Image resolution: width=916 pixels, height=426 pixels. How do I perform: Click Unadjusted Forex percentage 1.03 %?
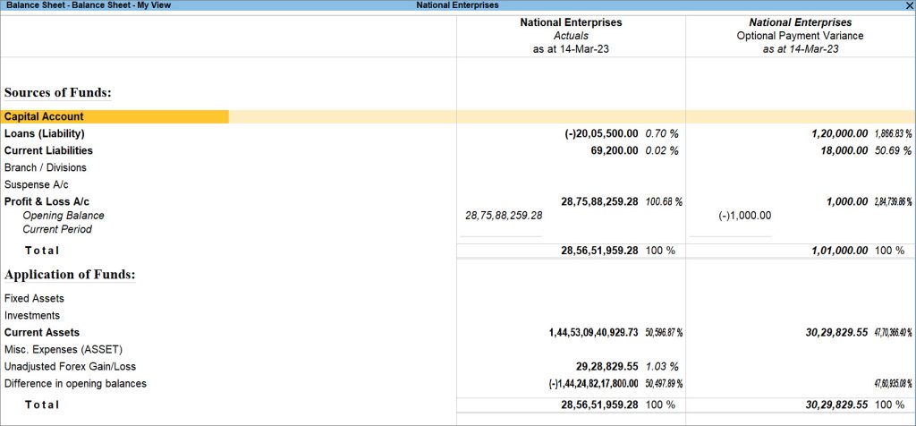[662, 367]
